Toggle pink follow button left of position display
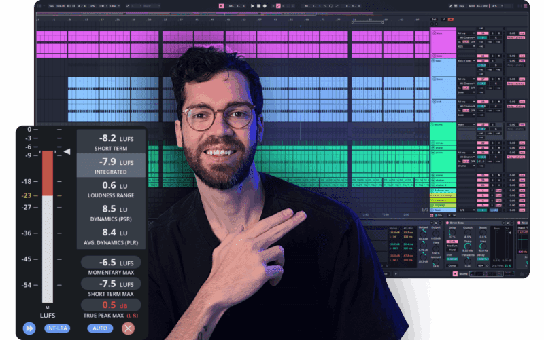The image size is (544, 340). coord(222,6)
